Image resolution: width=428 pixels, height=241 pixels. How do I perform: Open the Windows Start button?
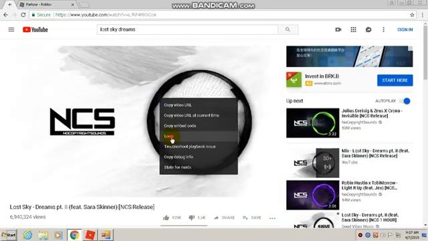click(9, 235)
